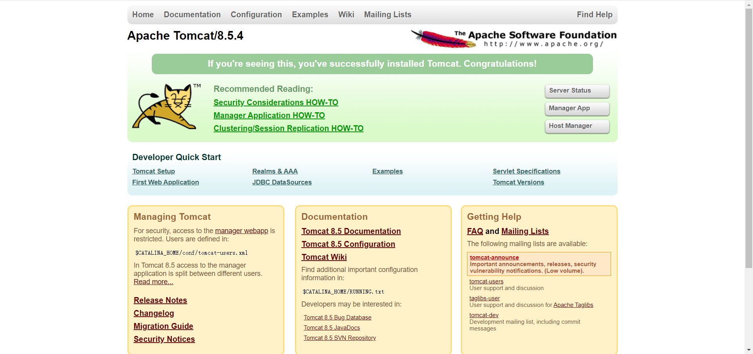Open the Documentation navigation item
The height and width of the screenshot is (354, 753).
point(192,15)
